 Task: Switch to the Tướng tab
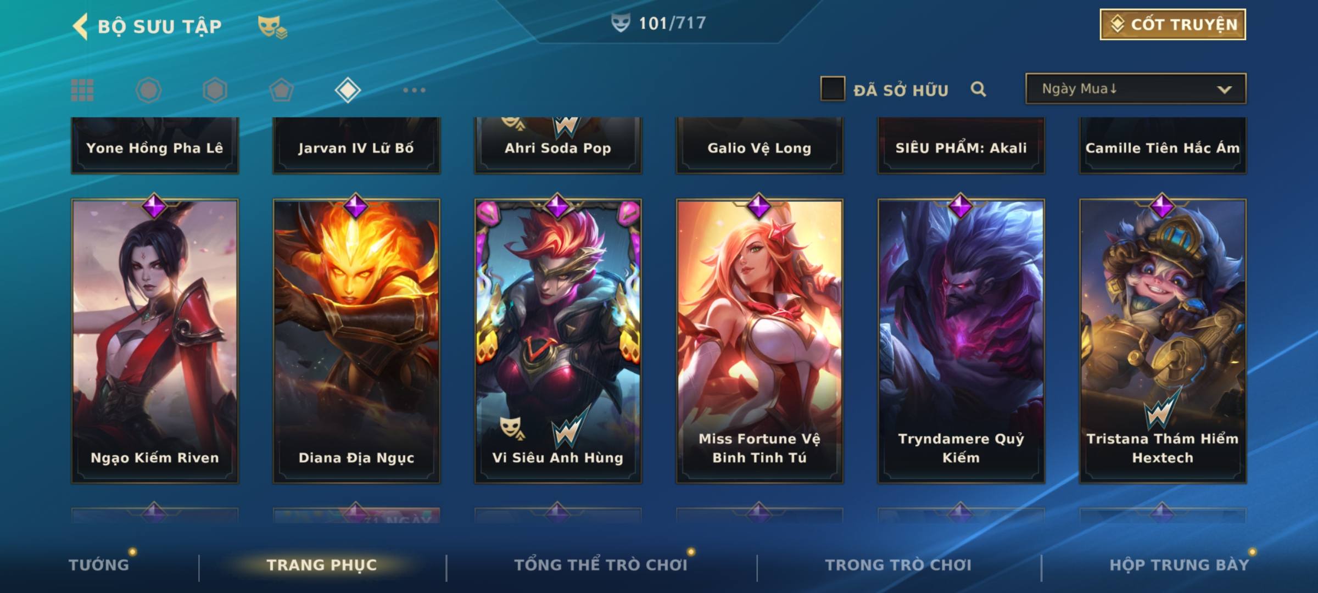[x=99, y=565]
